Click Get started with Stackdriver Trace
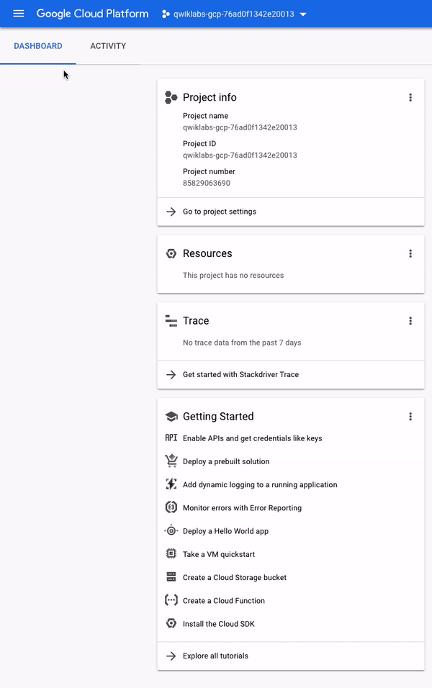Screen dimensions: 432x688 coord(240,374)
